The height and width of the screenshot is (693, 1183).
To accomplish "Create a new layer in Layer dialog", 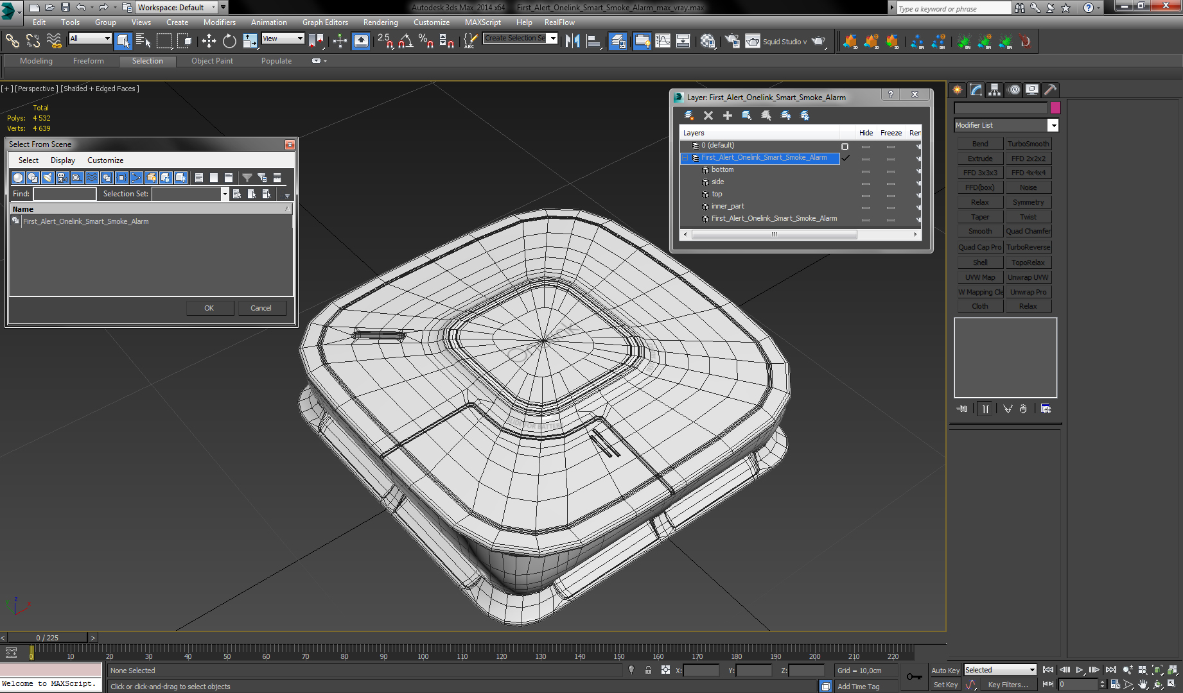I will pos(689,116).
